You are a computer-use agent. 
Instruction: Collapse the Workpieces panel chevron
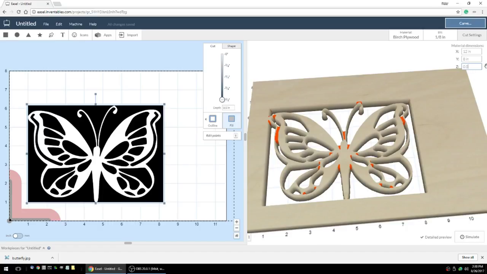pos(44,248)
